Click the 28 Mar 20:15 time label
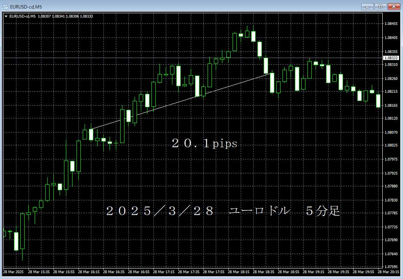 click(x=389, y=272)
